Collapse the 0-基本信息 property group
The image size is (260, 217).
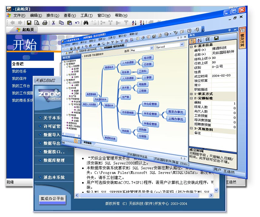coord(191,47)
